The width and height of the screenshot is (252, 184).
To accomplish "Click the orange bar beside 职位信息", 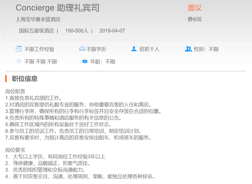I will [6, 78].
